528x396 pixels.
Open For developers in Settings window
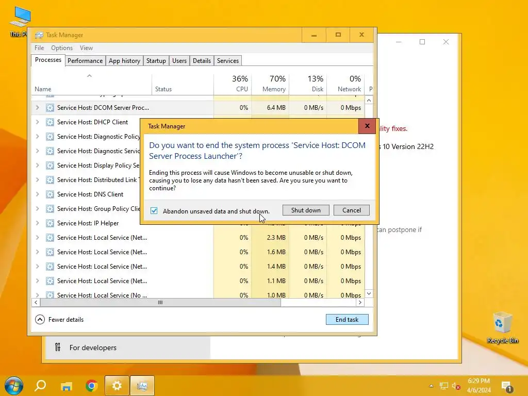point(127,348)
